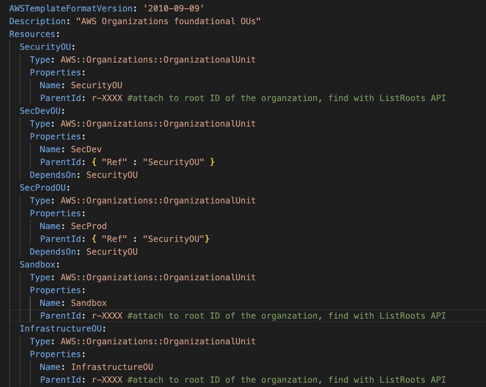The width and height of the screenshot is (486, 387).
Task: Click Properties: in the SecProdOU resource
Action: 58,213
